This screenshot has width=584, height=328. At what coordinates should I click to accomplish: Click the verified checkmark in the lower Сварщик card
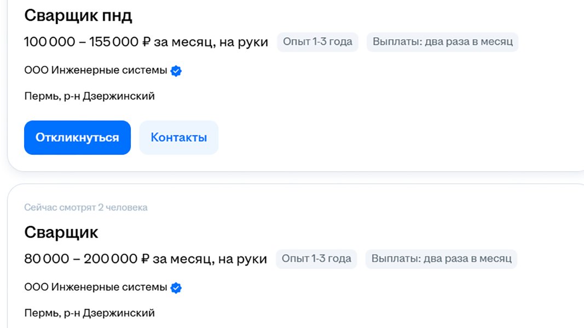point(176,288)
